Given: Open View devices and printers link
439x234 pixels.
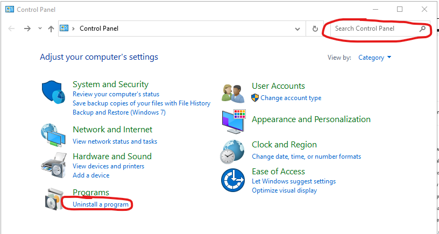Looking at the screenshot, I should [108, 166].
